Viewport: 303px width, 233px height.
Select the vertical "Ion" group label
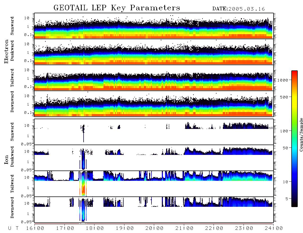6,159
